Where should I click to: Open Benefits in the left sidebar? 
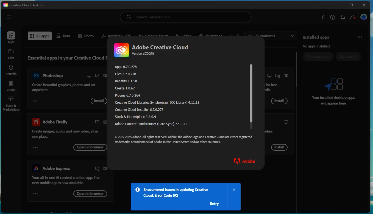click(x=11, y=70)
